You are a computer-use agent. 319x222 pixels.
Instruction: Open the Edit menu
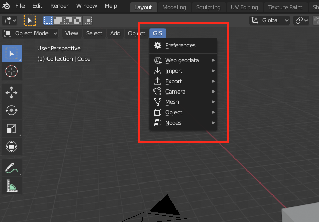tap(38, 6)
